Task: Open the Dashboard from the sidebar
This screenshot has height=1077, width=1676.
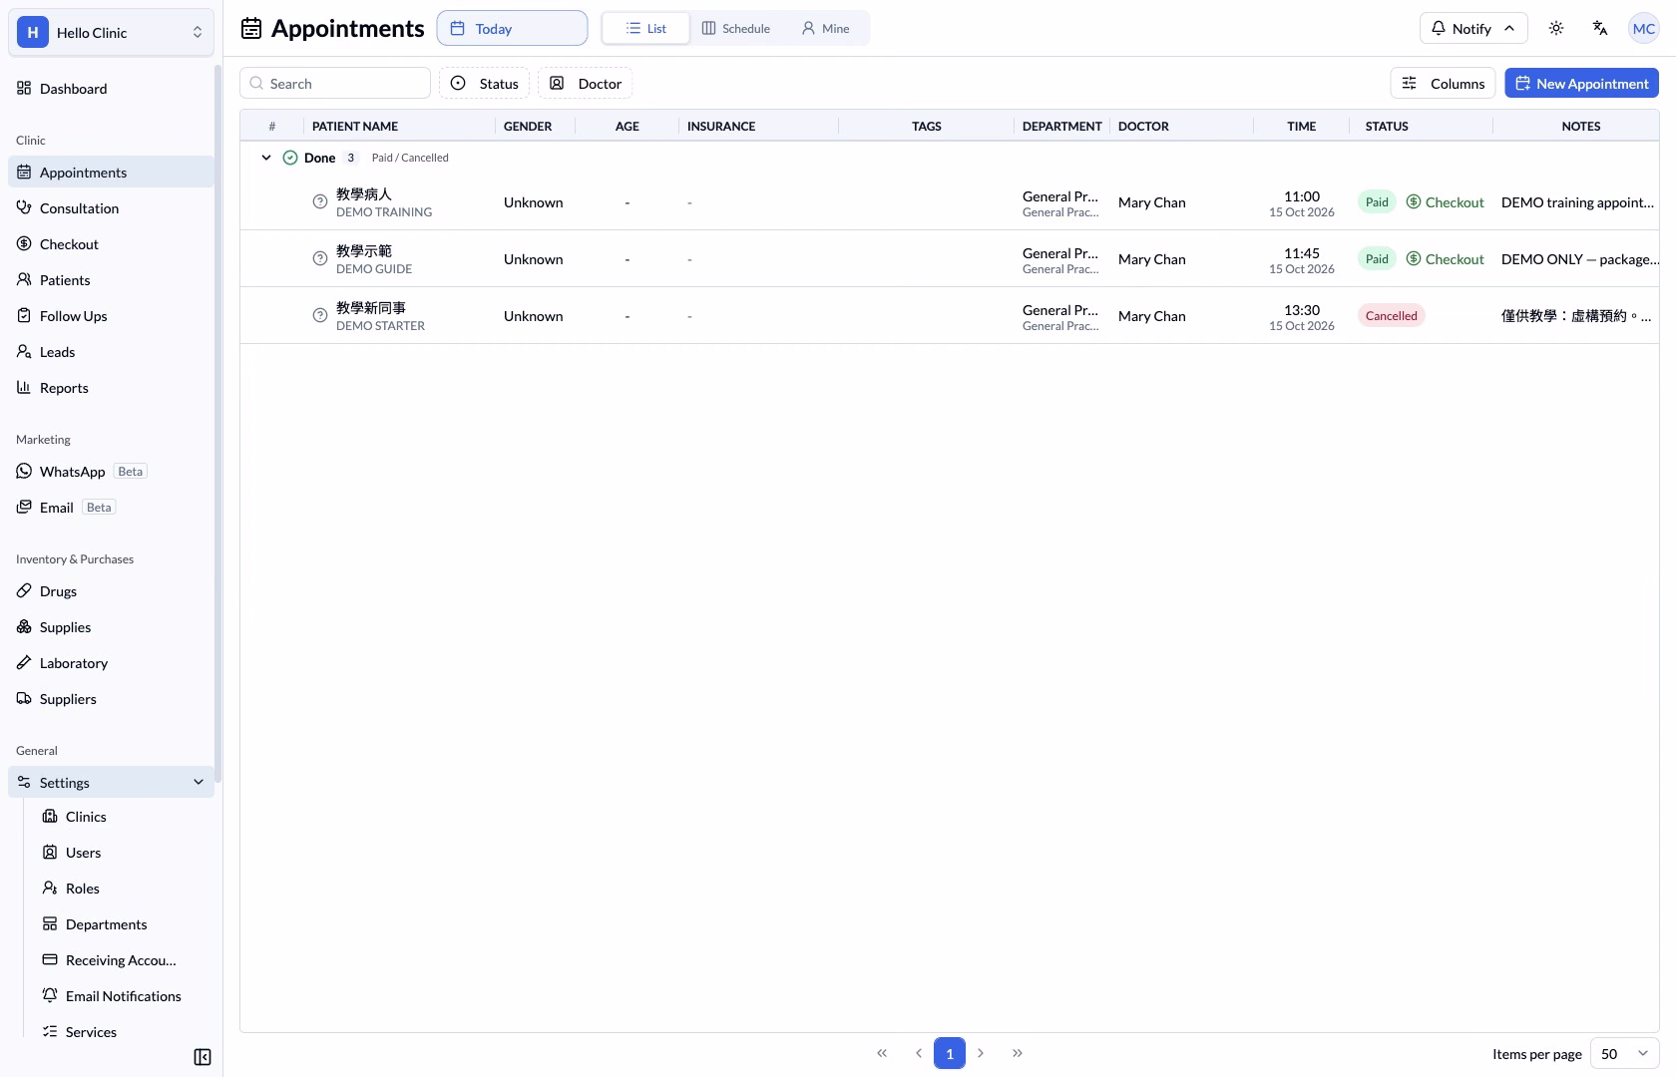Action: (x=111, y=89)
